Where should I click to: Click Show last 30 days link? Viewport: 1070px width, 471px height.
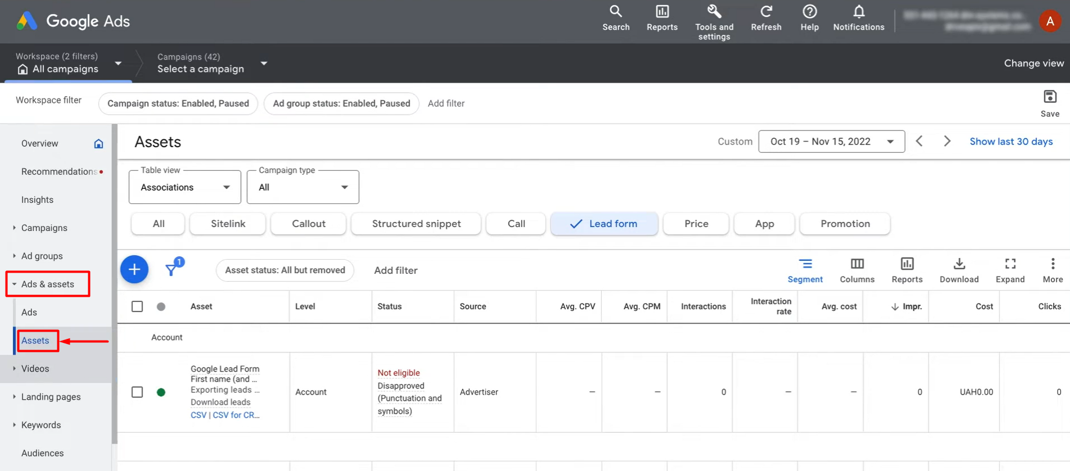click(x=1011, y=142)
